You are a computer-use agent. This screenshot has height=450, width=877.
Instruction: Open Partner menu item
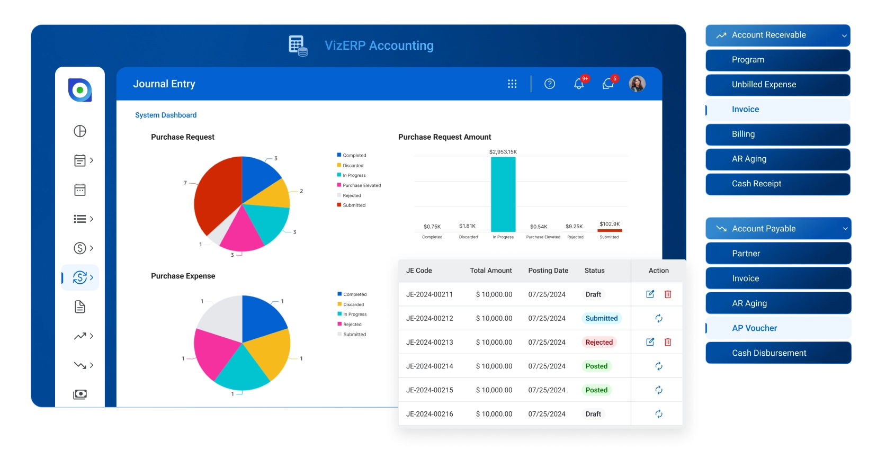tap(778, 254)
